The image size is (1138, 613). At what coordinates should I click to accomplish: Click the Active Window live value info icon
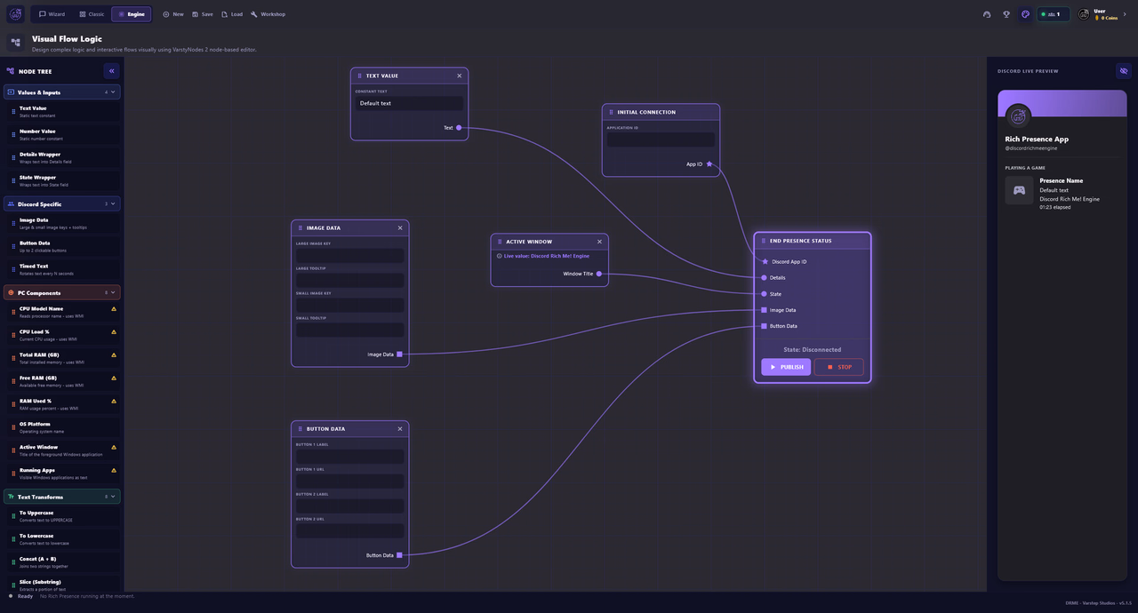click(x=499, y=256)
